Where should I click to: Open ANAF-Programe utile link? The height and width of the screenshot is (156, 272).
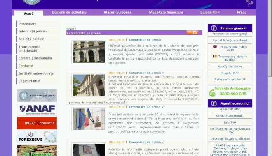pos(230,150)
